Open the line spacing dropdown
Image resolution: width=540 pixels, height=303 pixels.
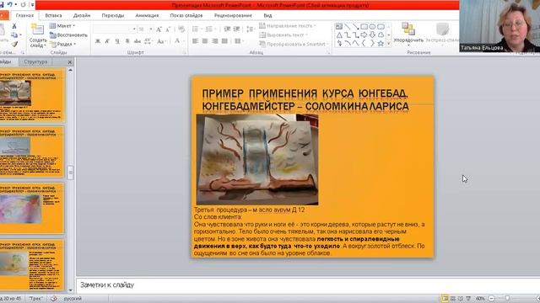[x=250, y=29]
